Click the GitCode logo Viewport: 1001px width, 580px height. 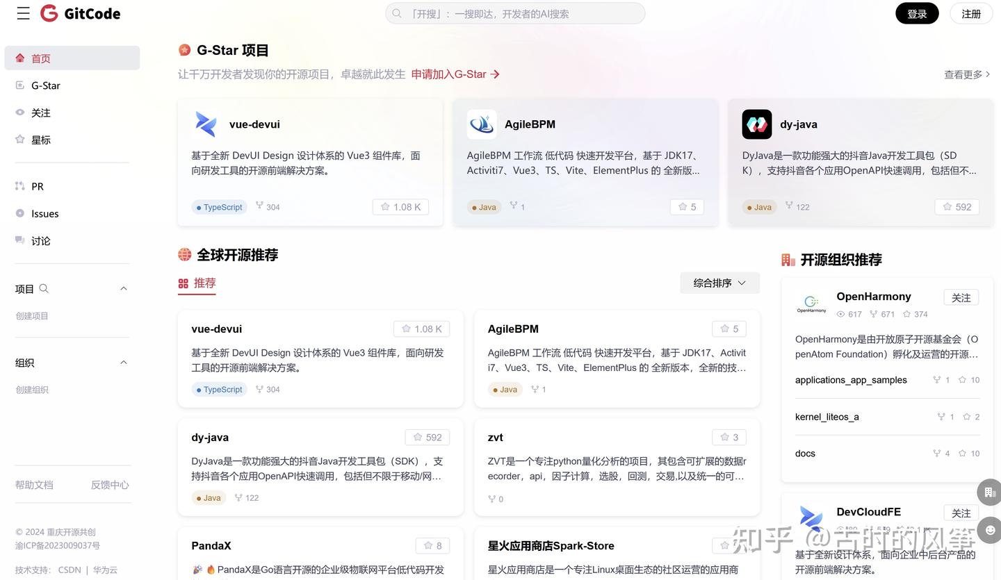click(80, 13)
